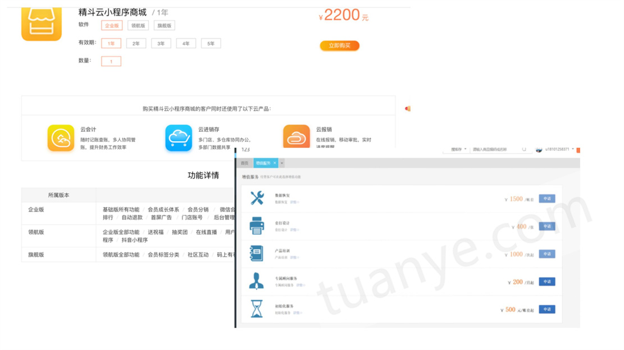Click 申请 in the 专属顾问服务 row

point(547,282)
